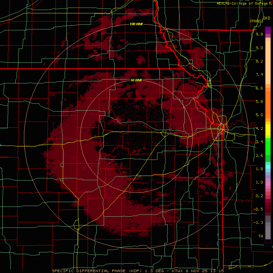
Task: Click the 3.4 scale value
Action: point(259,142)
